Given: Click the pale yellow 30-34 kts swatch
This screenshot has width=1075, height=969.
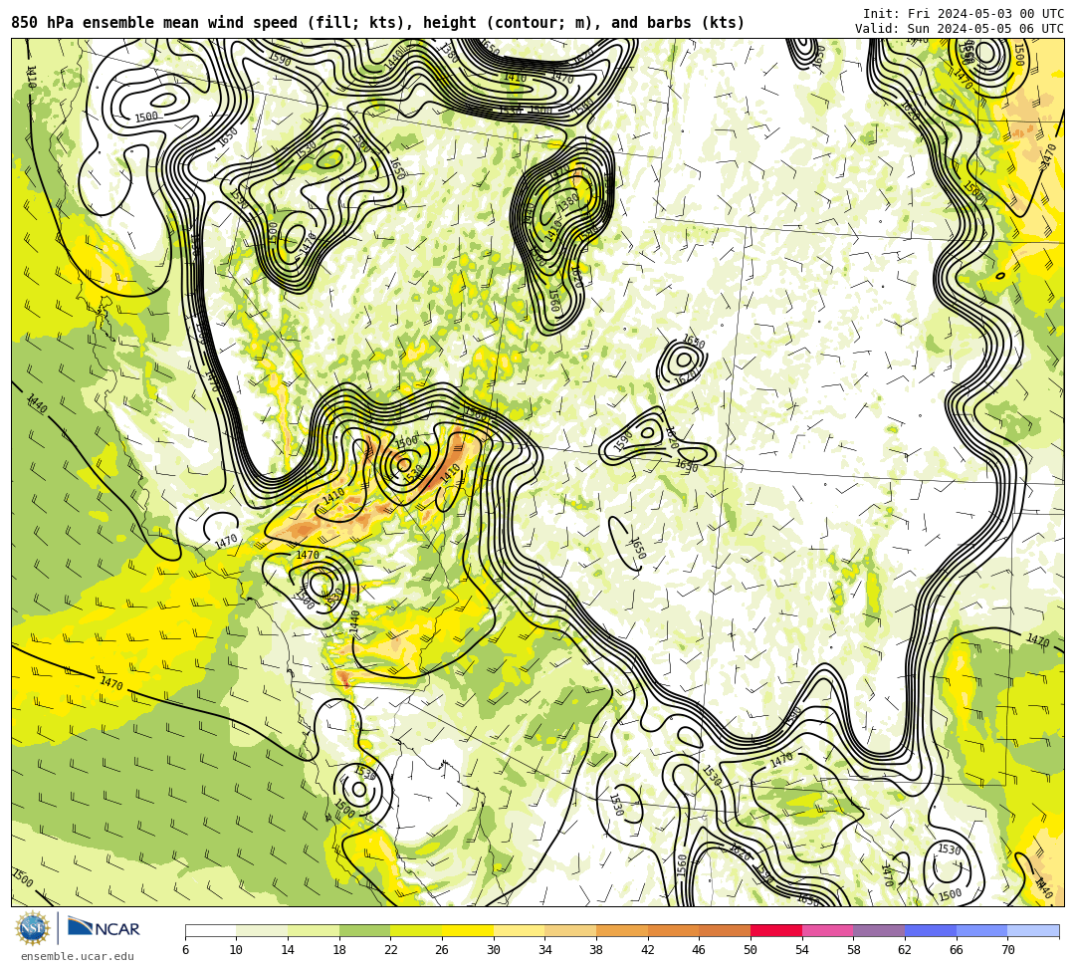Looking at the screenshot, I should [519, 930].
